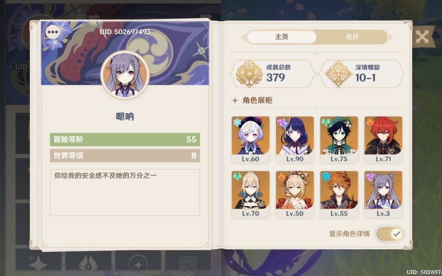Open the 深境螺旋 diamond emblem icon
This screenshot has height=276, width=442.
point(338,74)
